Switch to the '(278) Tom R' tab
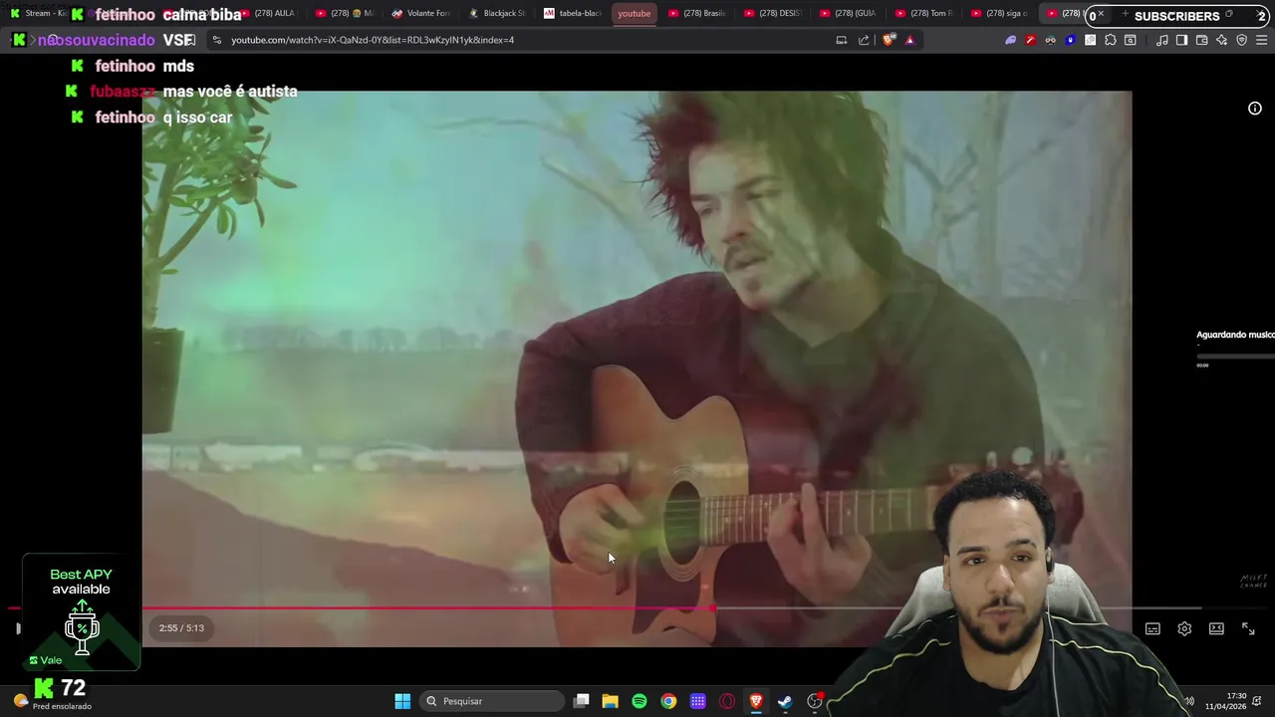Screen dimensions: 1275x717 pyautogui.click(x=924, y=13)
